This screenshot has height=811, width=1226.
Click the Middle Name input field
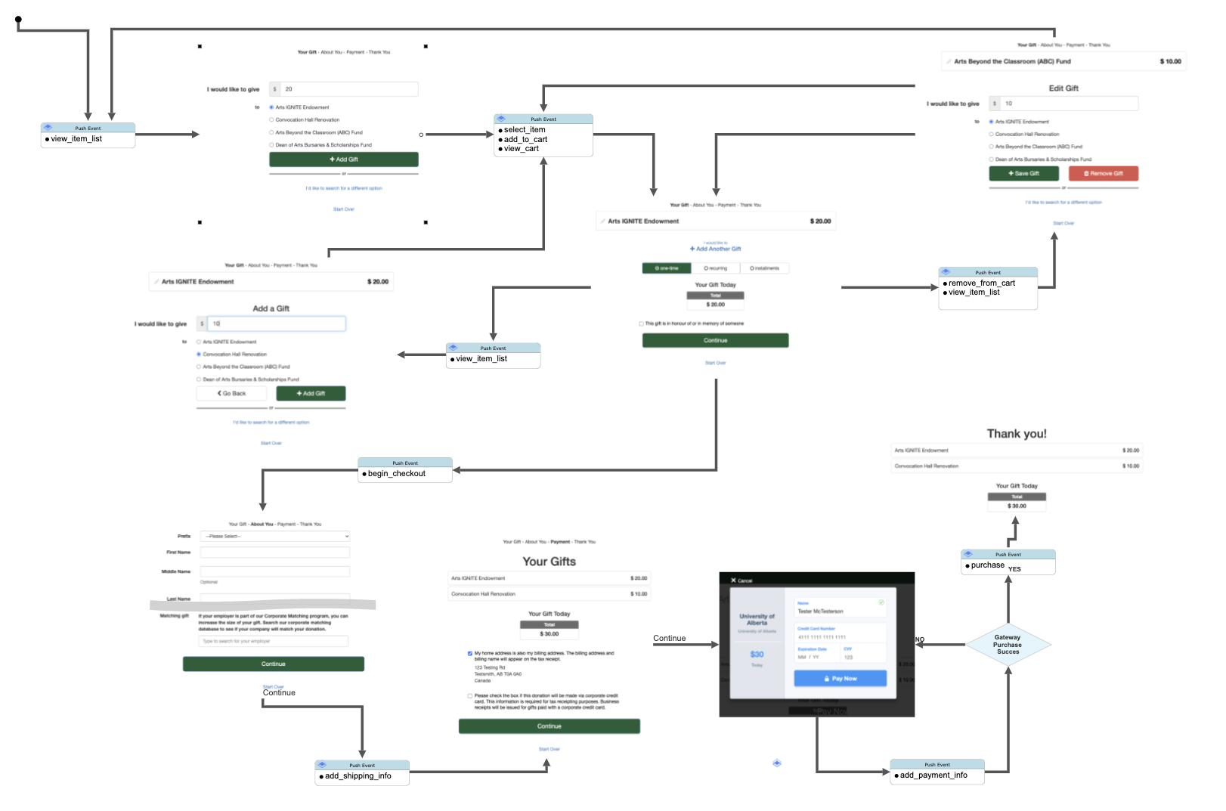click(274, 571)
